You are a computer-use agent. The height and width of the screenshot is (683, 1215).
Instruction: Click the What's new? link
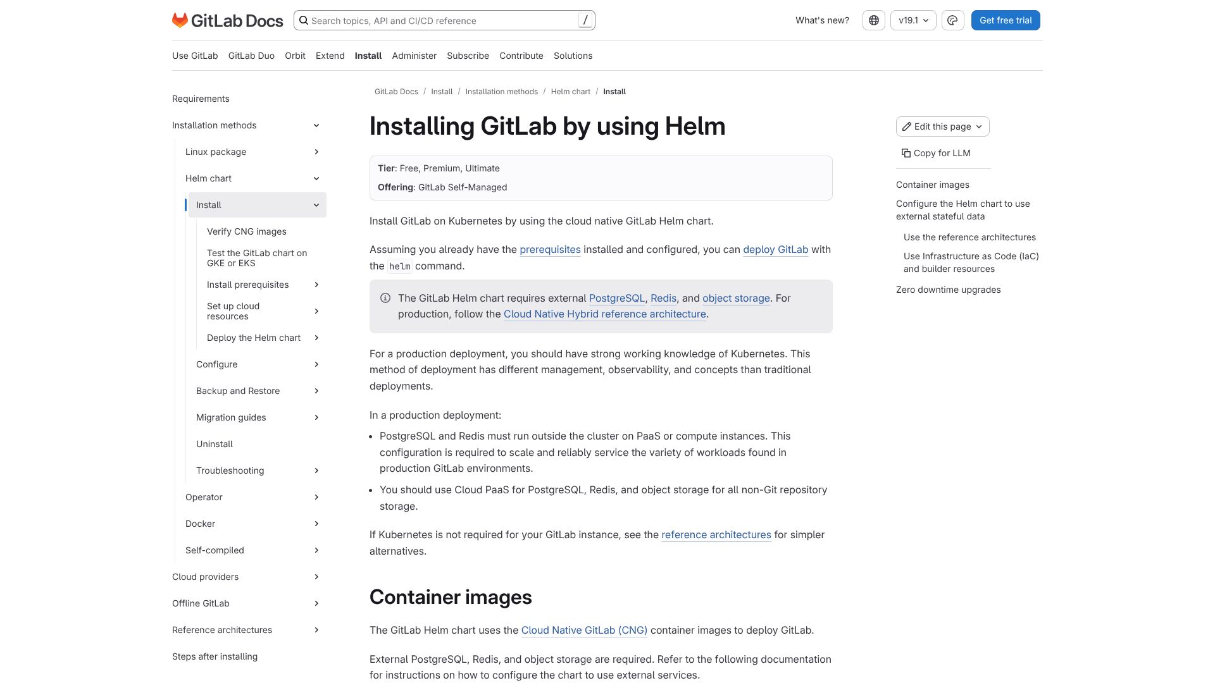[x=822, y=20]
